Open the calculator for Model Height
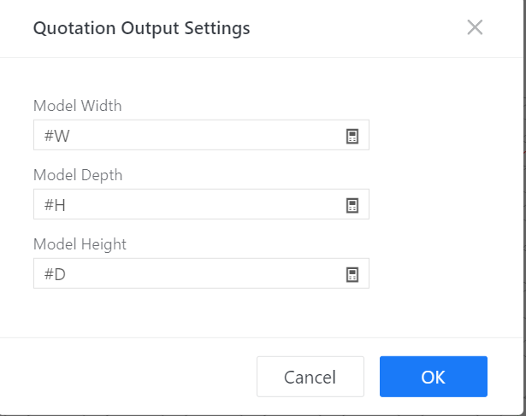This screenshot has width=526, height=416. coord(352,274)
